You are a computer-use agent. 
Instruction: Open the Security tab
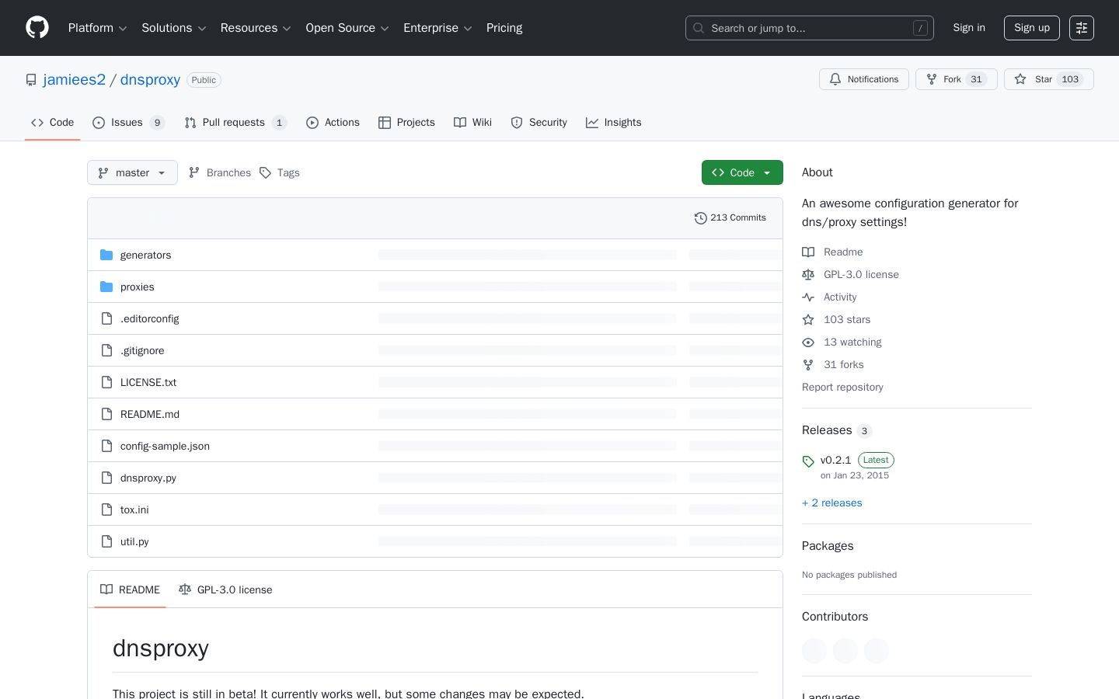coord(539,123)
